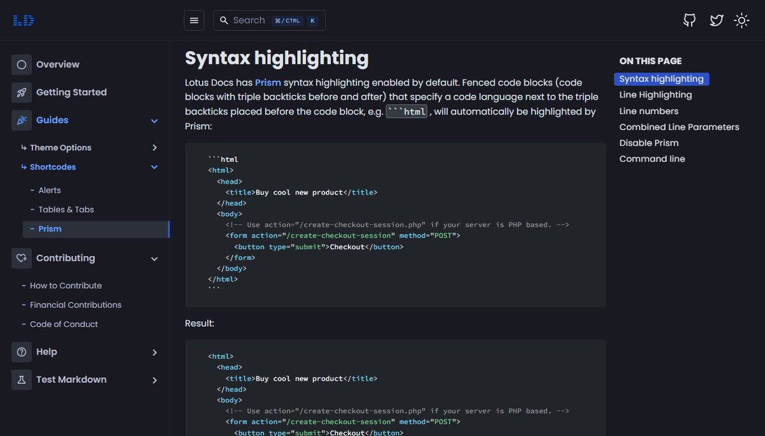
Task: Click the Overview circle icon in the sidebar
Action: click(x=21, y=64)
